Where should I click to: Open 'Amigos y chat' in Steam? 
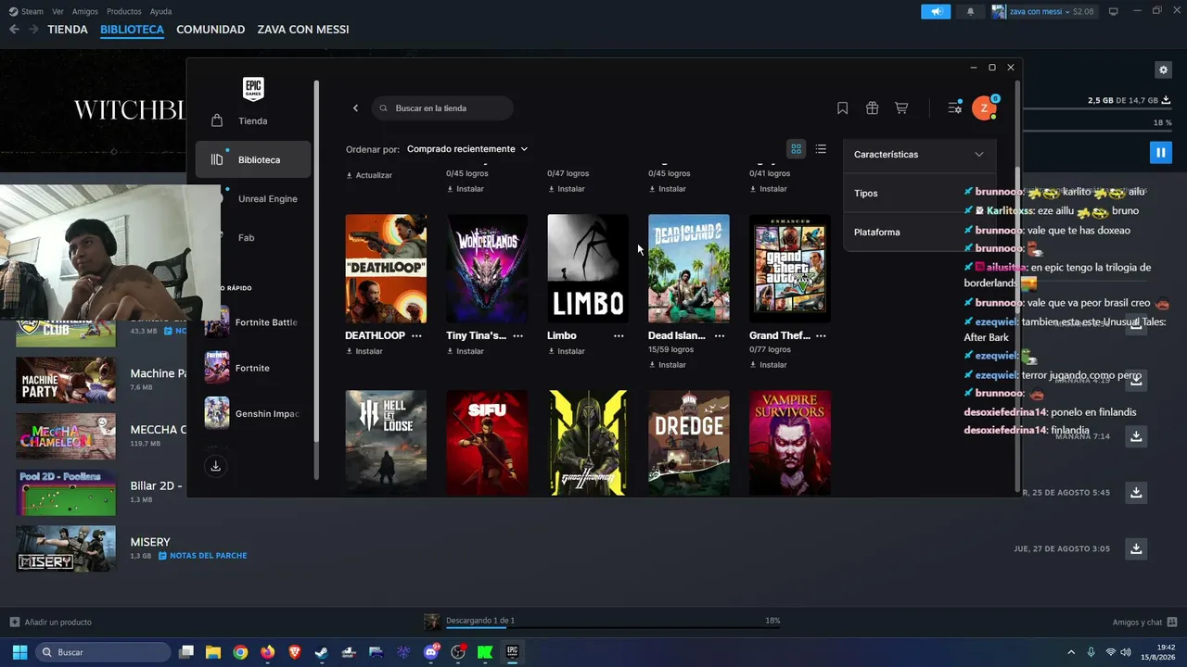pos(1145,622)
